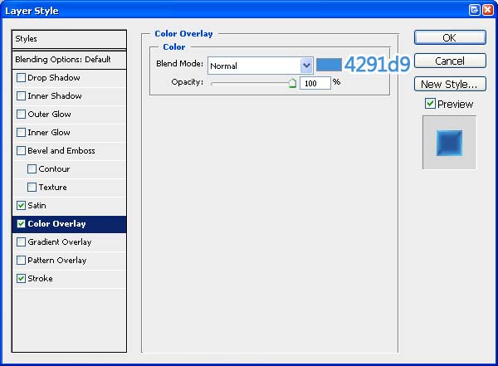
Task: Enable the Gradient Overlay checkbox
Action: coord(21,242)
